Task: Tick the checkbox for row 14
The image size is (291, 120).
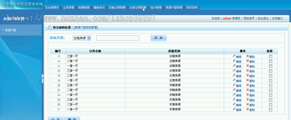Action: click(270, 61)
